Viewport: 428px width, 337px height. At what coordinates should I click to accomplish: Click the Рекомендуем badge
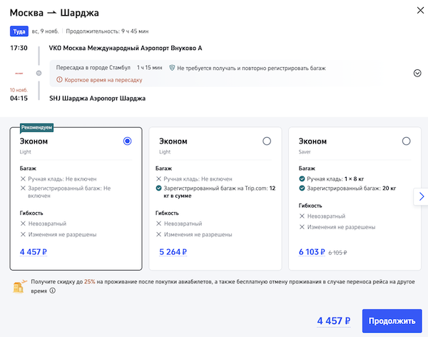click(x=37, y=128)
